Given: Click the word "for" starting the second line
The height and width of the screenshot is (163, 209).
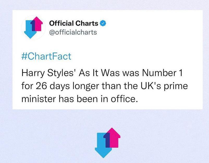Looking at the screenshot, I should click(x=27, y=86).
